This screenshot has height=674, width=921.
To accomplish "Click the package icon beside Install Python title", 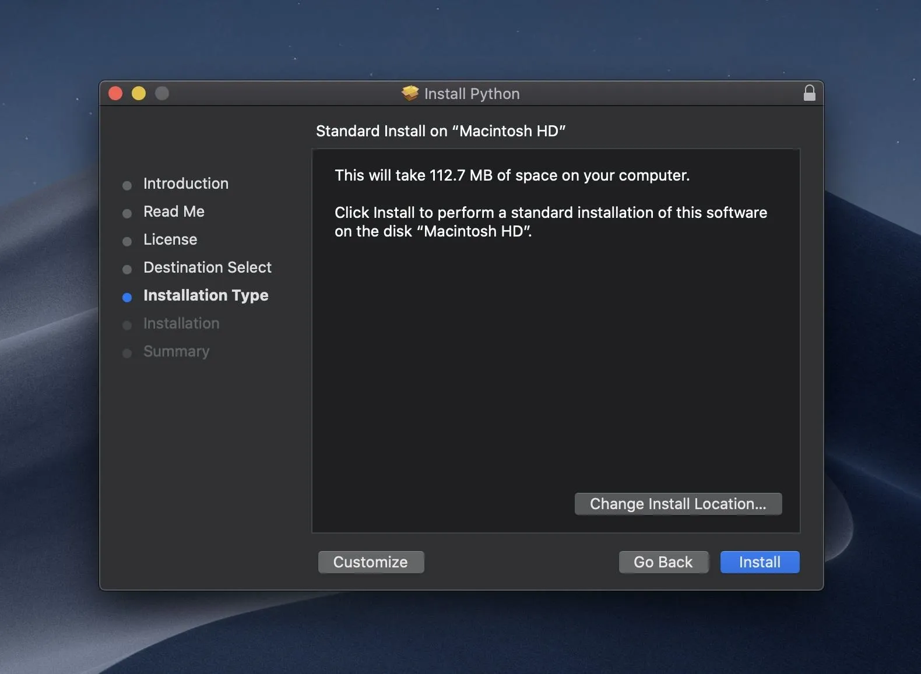I will tap(410, 93).
